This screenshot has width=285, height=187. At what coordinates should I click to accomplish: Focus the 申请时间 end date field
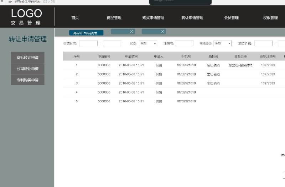(112, 43)
